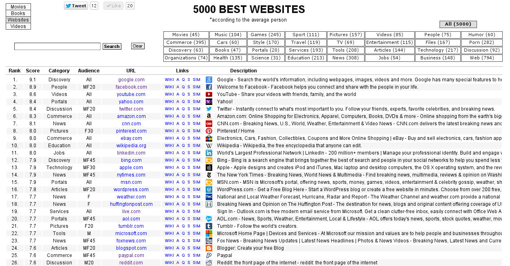The width and height of the screenshot is (510, 266).
Task: Click the Reddit alien favicon
Action: pos(209,263)
